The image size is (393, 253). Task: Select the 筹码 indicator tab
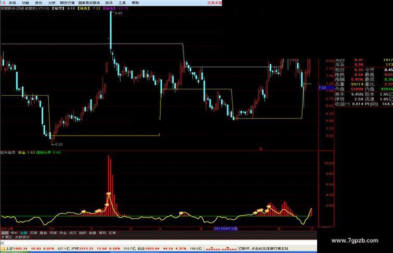point(102,233)
